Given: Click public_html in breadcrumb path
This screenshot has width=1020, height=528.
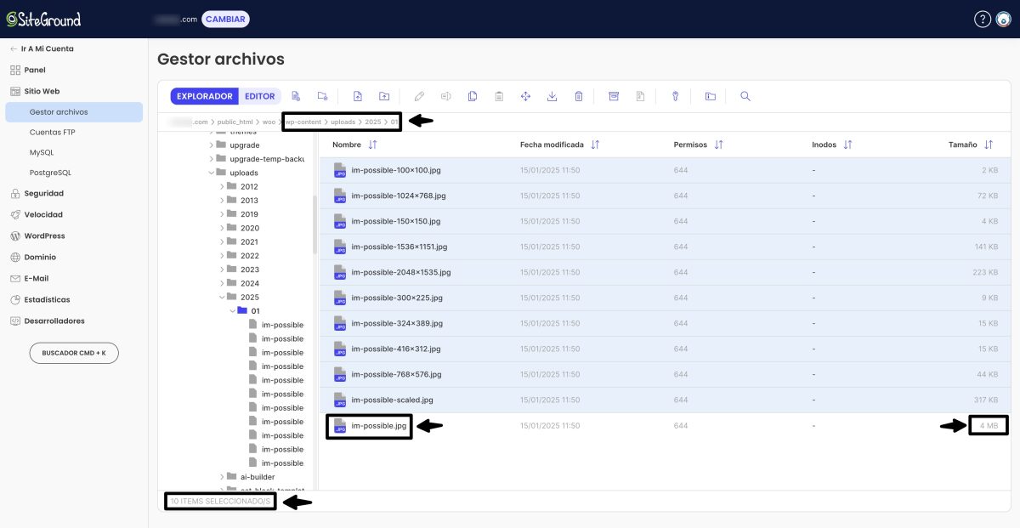Looking at the screenshot, I should 234,122.
